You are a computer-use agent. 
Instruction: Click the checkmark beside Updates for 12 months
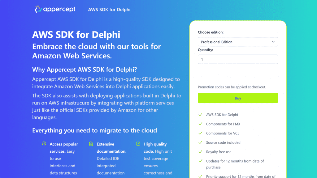pos(200,161)
